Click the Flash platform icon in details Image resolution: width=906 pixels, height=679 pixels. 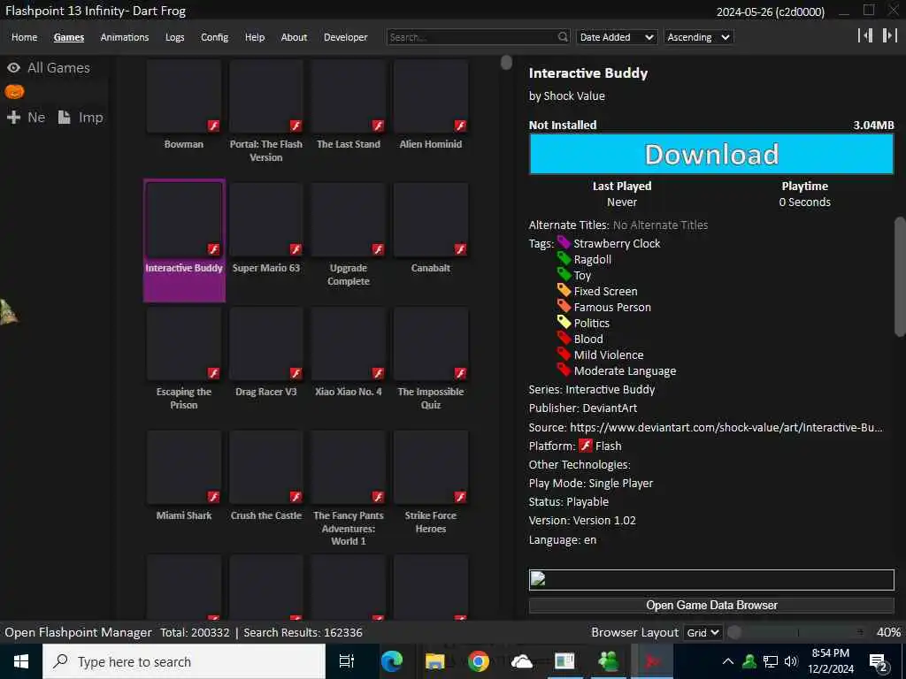[x=586, y=446]
